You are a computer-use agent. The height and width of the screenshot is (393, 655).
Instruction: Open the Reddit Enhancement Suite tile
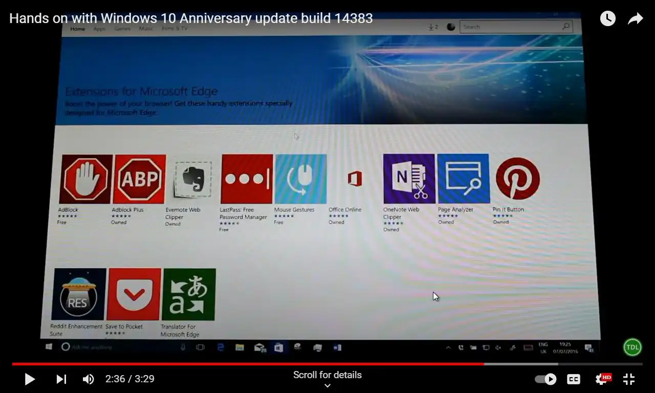pos(78,294)
